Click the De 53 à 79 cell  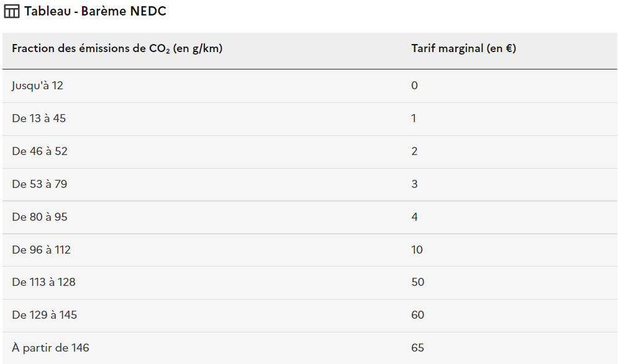(x=39, y=184)
